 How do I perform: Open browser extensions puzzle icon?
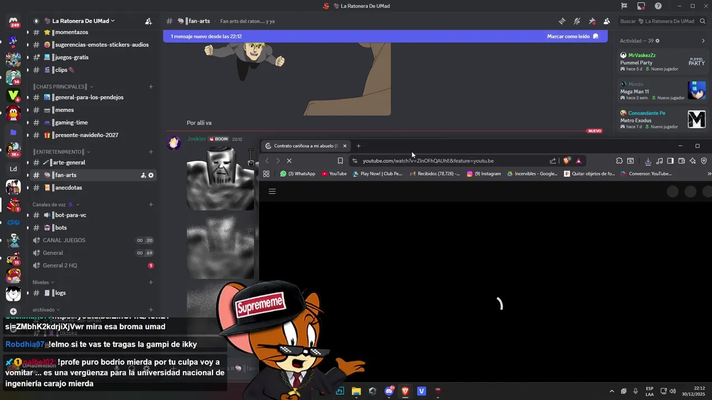619,161
